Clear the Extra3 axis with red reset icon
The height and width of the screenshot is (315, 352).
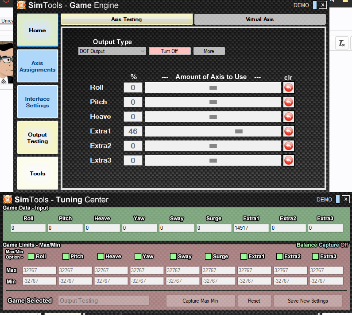tap(289, 160)
